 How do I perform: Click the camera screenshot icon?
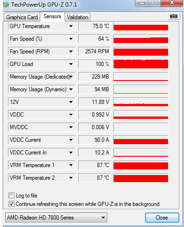pyautogui.click(x=174, y=16)
